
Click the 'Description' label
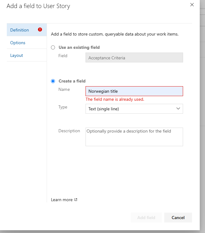click(69, 131)
